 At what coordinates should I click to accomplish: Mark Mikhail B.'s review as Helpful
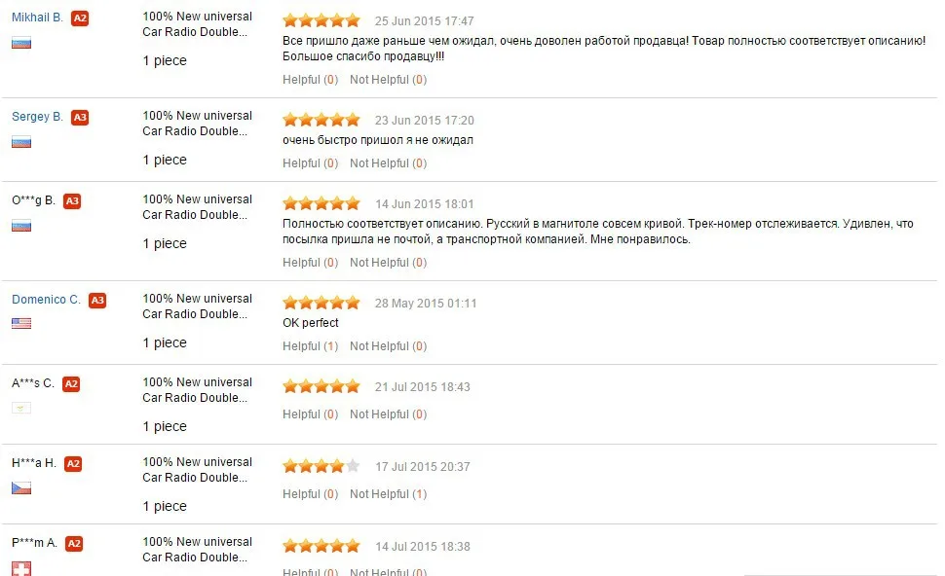pos(311,80)
